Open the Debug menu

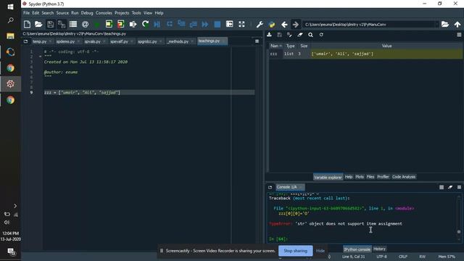tap(87, 13)
